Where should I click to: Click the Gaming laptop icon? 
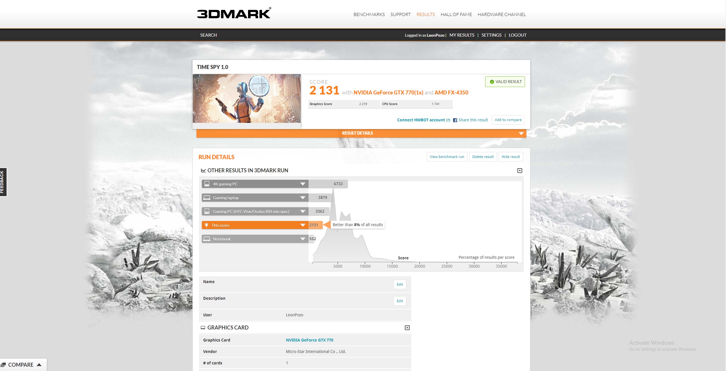[206, 198]
